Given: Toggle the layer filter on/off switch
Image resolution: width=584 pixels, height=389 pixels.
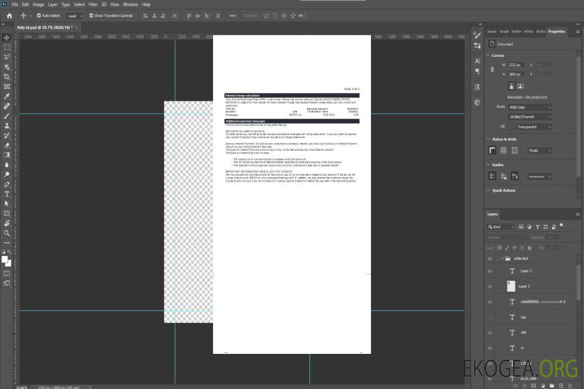Looking at the screenshot, I should pyautogui.click(x=561, y=226).
